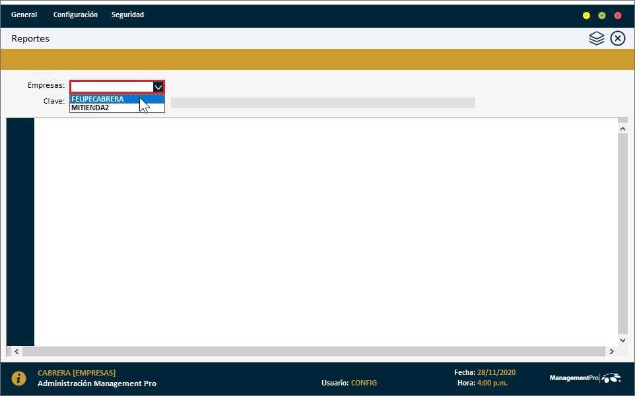Click the horizontal scrollbar track
The width and height of the screenshot is (635, 396).
pos(314,351)
